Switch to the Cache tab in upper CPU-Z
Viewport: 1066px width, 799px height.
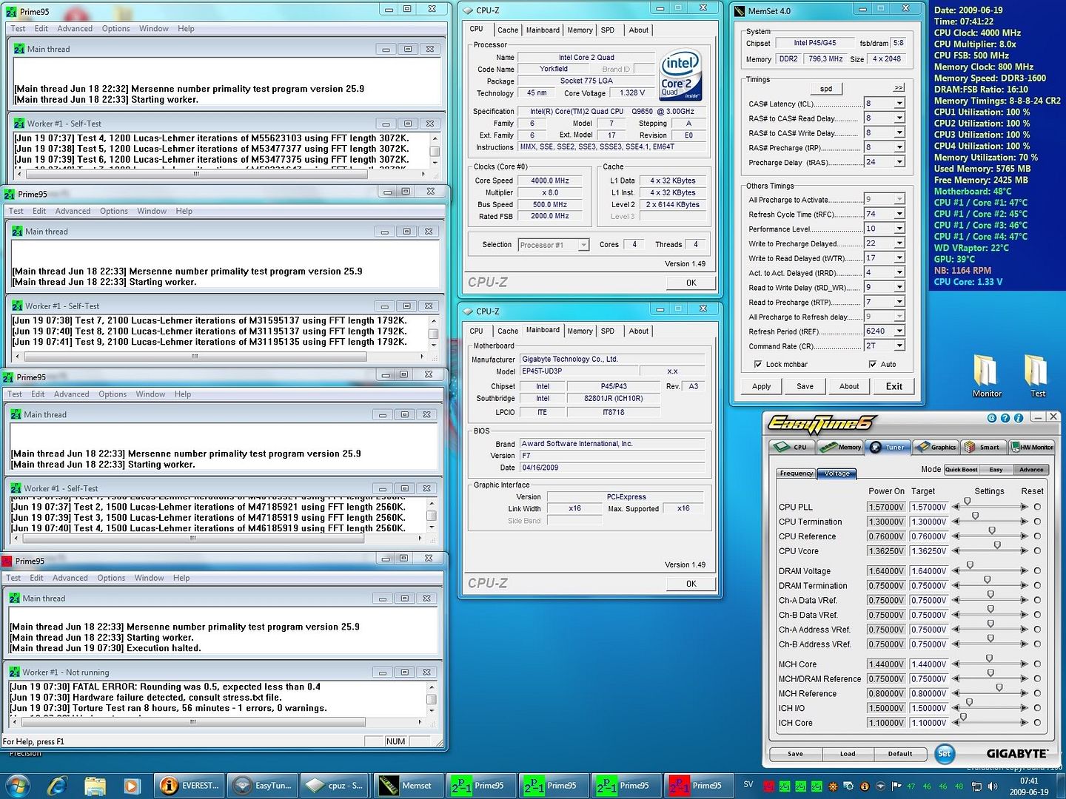(508, 30)
